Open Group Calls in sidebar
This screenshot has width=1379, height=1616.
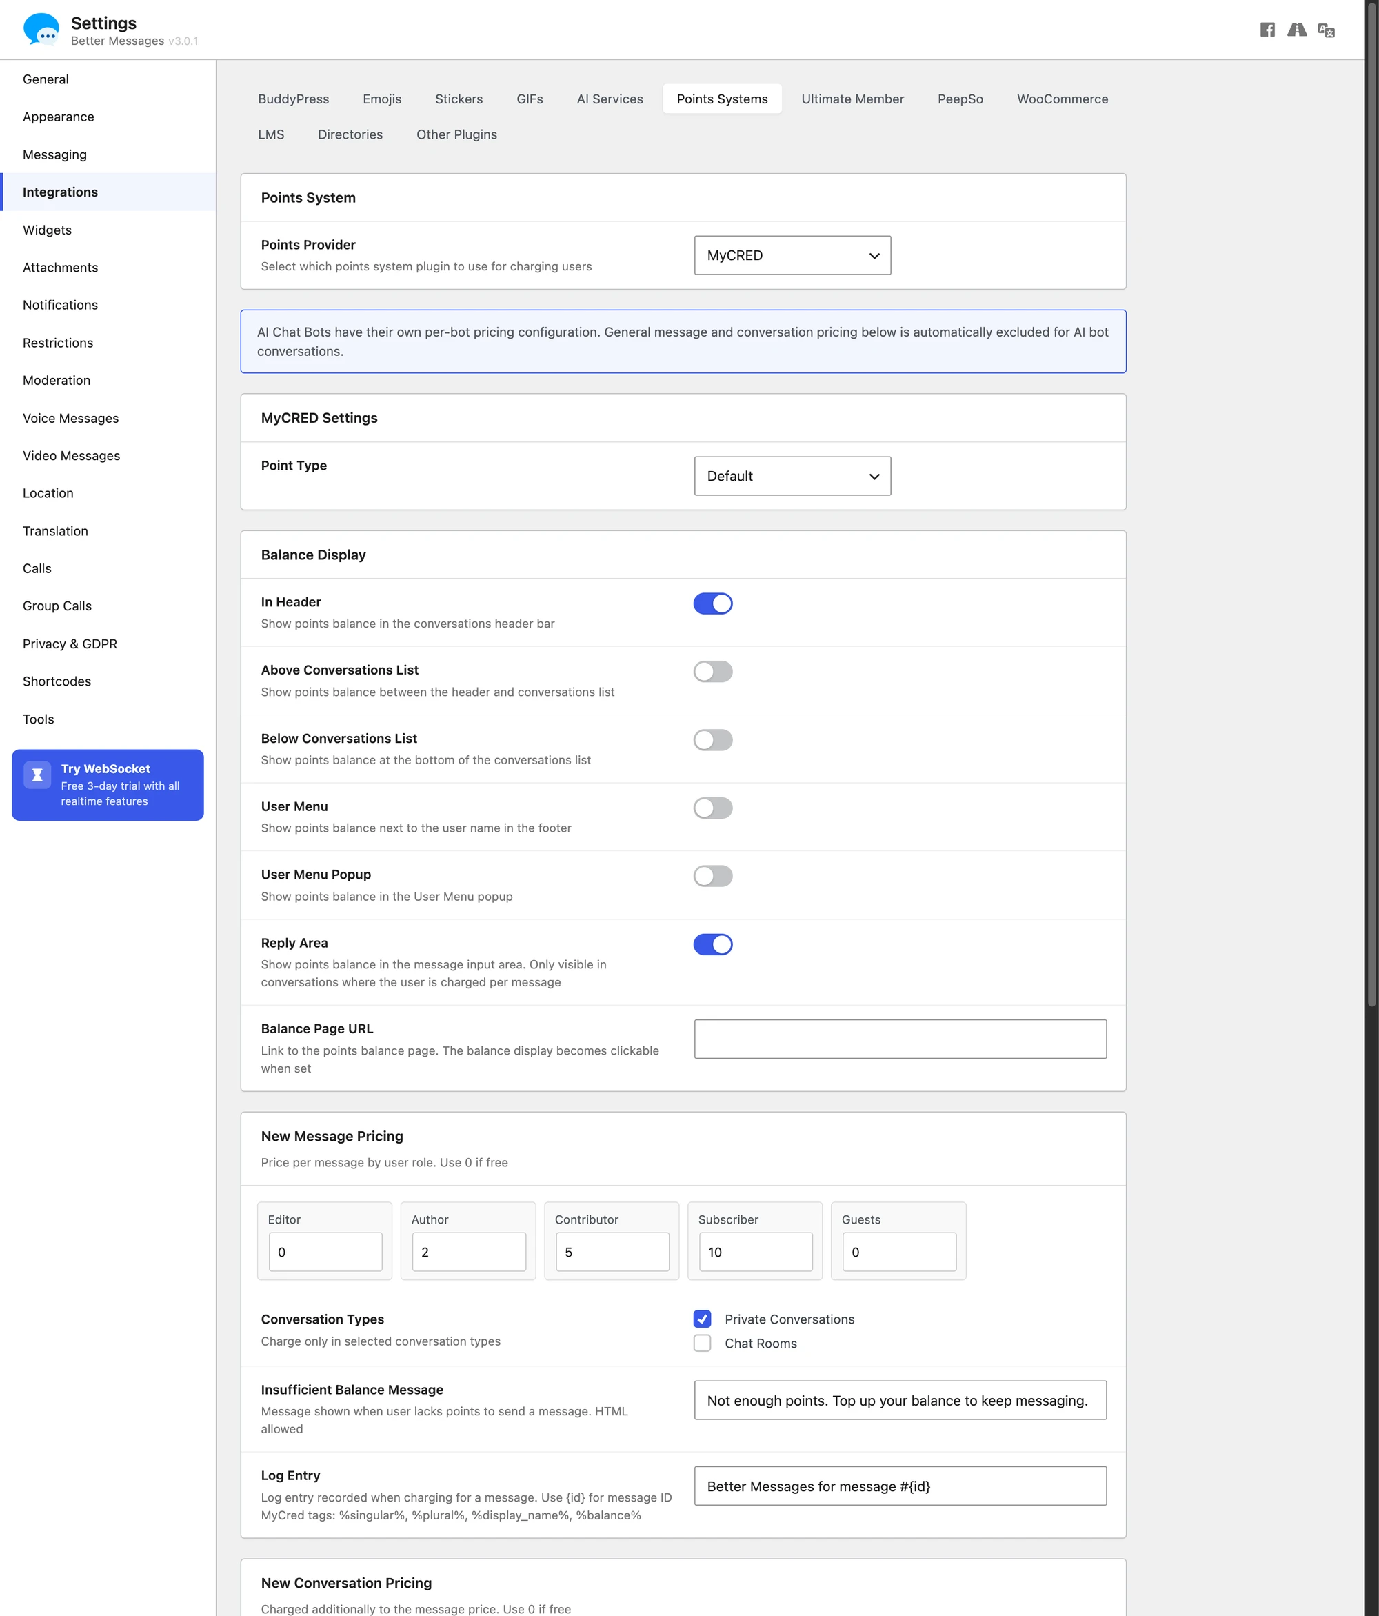[108, 606]
